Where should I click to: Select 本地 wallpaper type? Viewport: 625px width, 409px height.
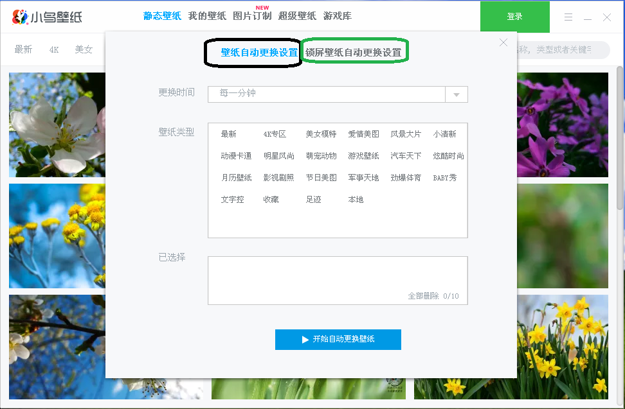click(356, 200)
